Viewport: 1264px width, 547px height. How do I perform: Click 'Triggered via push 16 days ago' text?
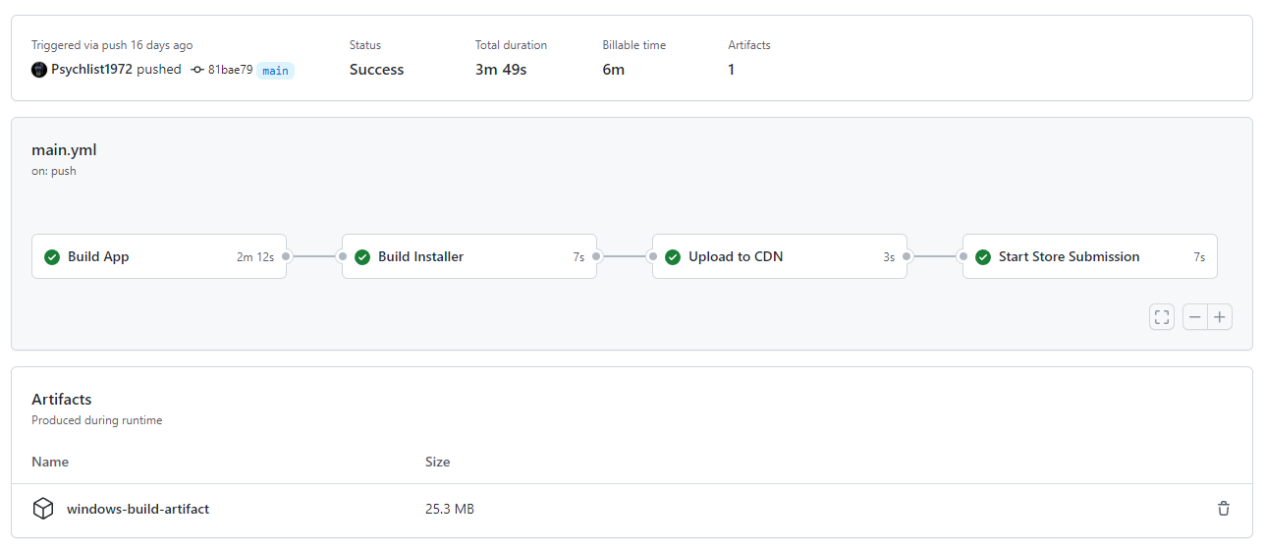(112, 45)
